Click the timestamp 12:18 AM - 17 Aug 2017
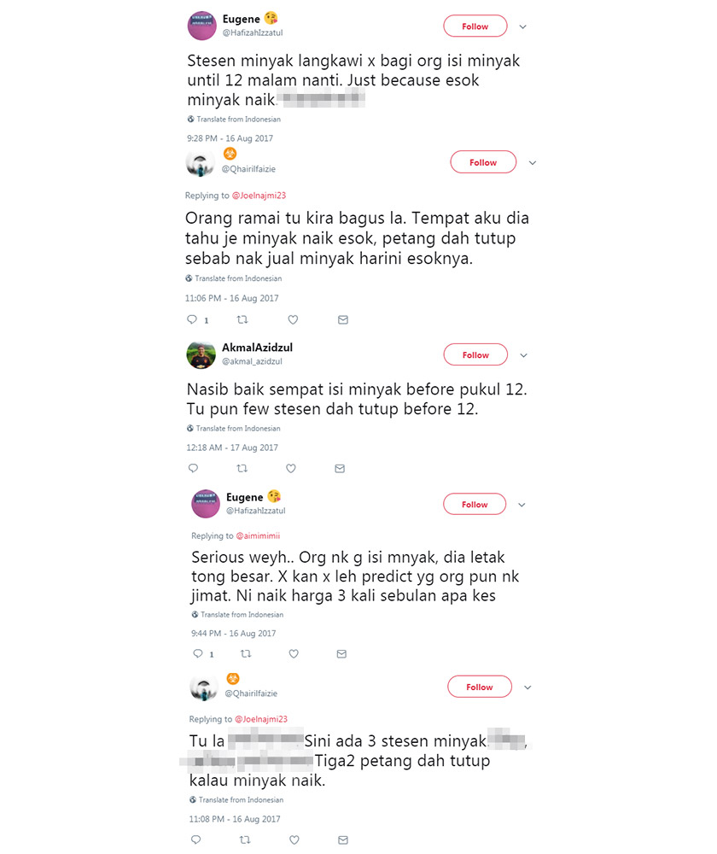 [231, 447]
